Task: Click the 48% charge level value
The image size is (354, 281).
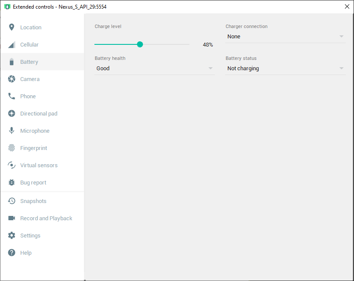Action: (208, 45)
